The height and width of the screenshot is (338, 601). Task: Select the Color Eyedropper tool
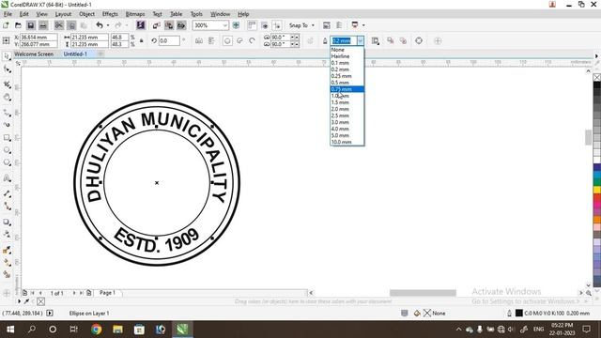(x=7, y=250)
